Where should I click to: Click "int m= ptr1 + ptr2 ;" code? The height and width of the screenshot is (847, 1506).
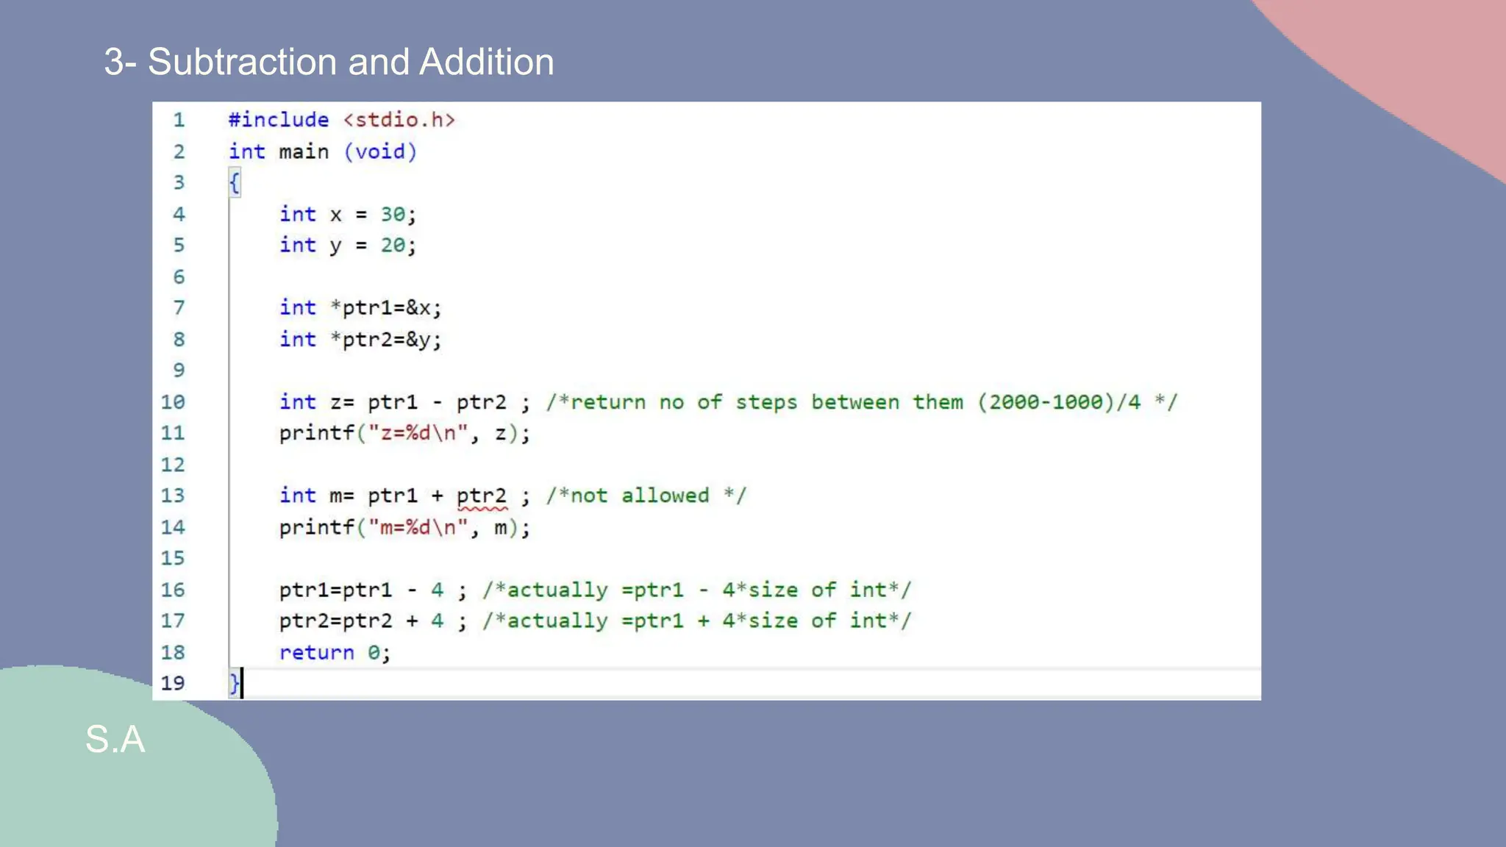[x=404, y=496]
